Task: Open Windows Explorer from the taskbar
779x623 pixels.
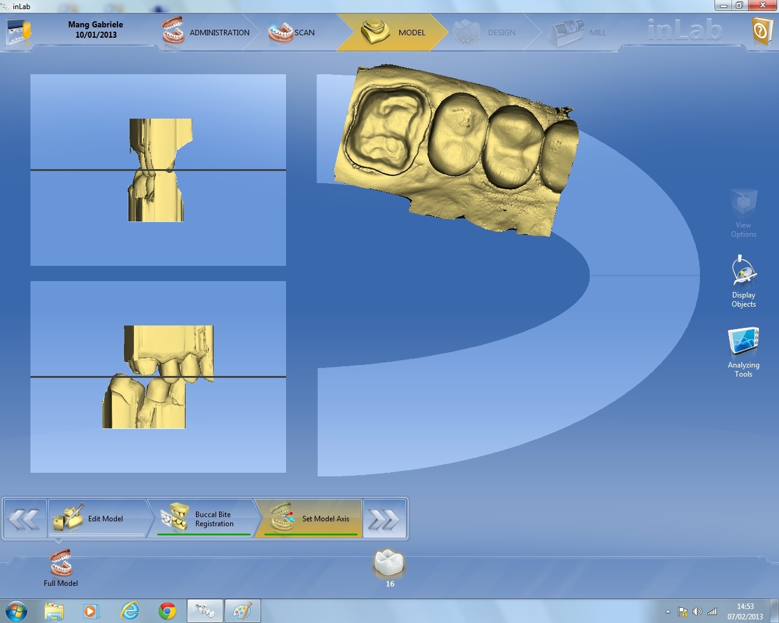Action: pyautogui.click(x=54, y=610)
